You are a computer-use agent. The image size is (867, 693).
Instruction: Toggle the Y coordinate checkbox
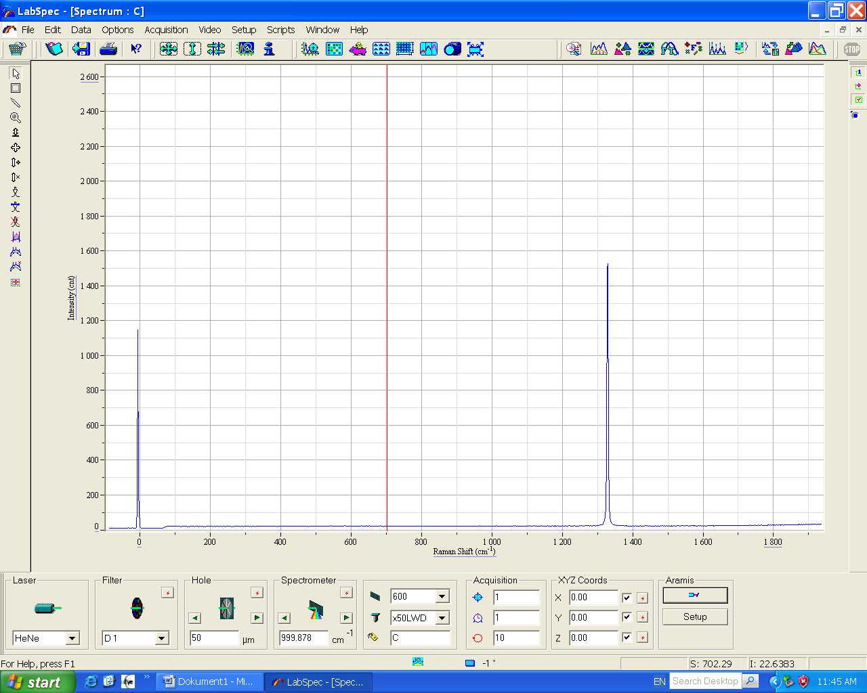pos(627,617)
